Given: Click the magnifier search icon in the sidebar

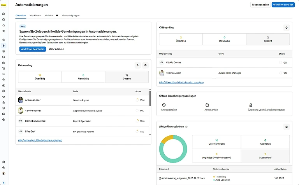Looking at the screenshot, I should click(4, 25).
